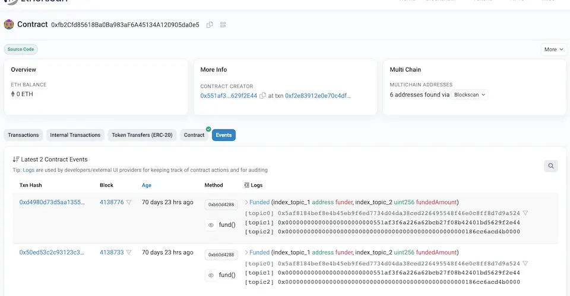Click the Funded event name in first row
Image resolution: width=570 pixels, height=296 pixels.
[259, 202]
